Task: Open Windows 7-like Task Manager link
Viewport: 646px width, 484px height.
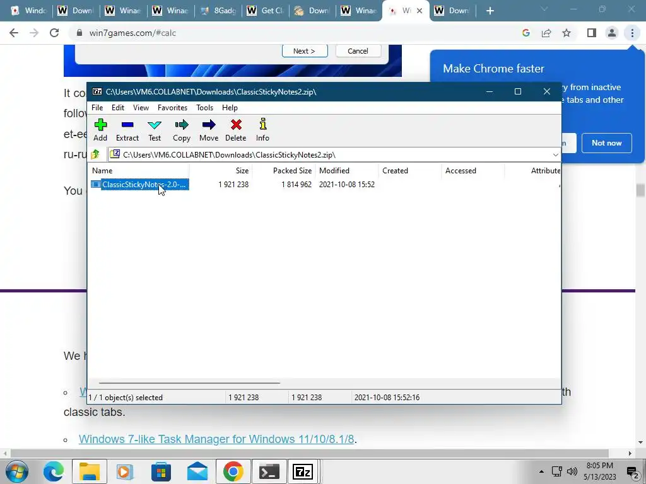Action: [x=216, y=439]
